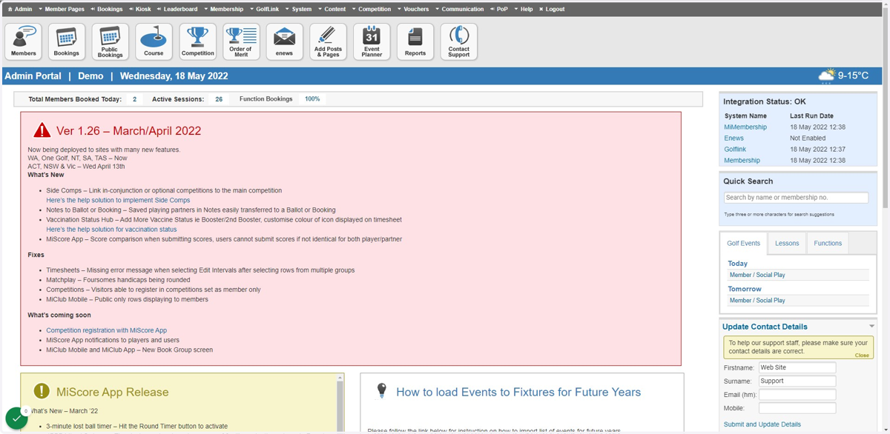Viewport: 890px width, 434px height.
Task: Open the Side Comps help solution link
Action: click(118, 200)
